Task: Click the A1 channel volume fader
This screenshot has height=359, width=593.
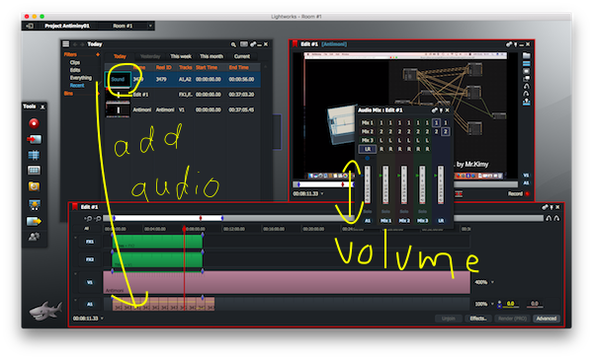Action: pos(368,185)
